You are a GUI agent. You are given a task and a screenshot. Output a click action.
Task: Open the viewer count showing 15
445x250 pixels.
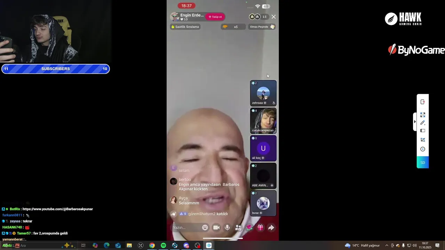coord(264,17)
